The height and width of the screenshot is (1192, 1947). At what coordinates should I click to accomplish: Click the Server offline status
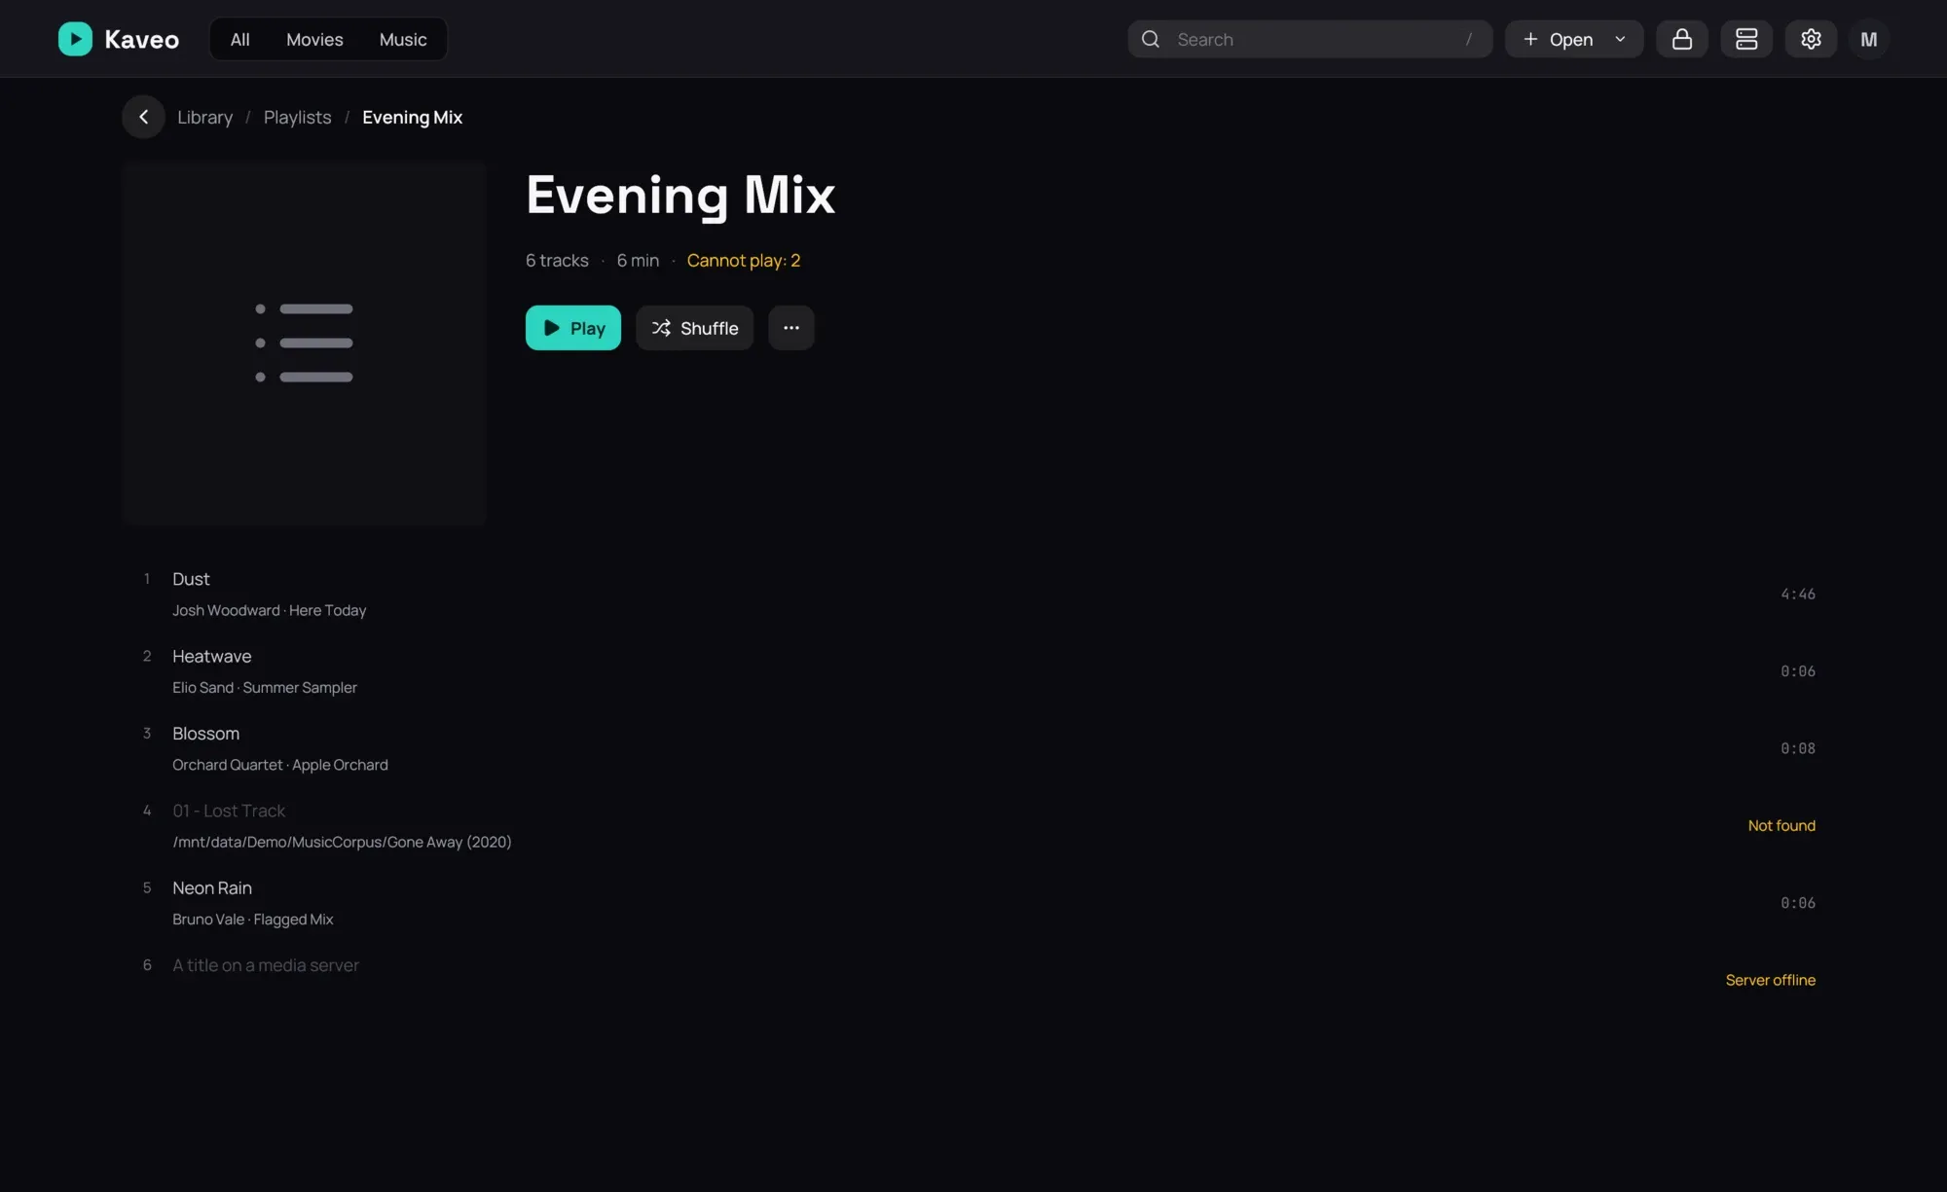pyautogui.click(x=1770, y=980)
